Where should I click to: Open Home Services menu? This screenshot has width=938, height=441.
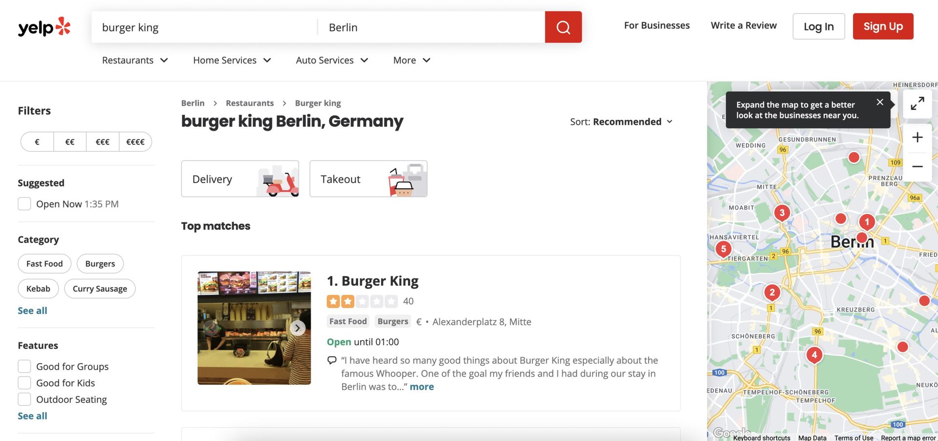point(232,60)
